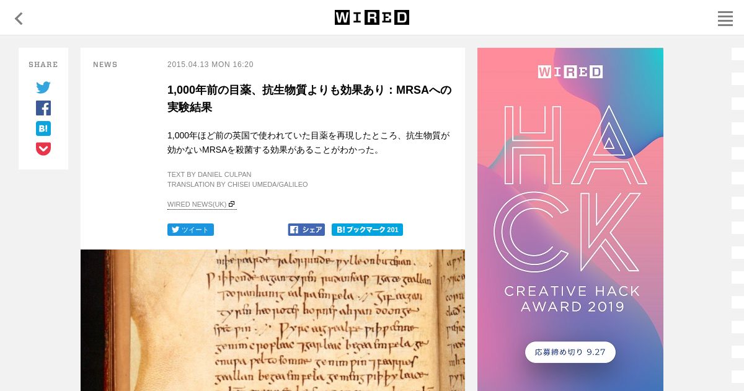Click the WIRED logo in the header
Viewport: 744px width, 391px height.
(x=372, y=17)
